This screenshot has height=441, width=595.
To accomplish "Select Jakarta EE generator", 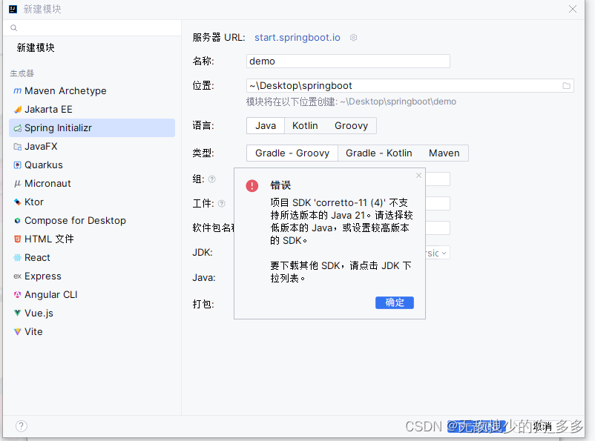I will pyautogui.click(x=92, y=110).
